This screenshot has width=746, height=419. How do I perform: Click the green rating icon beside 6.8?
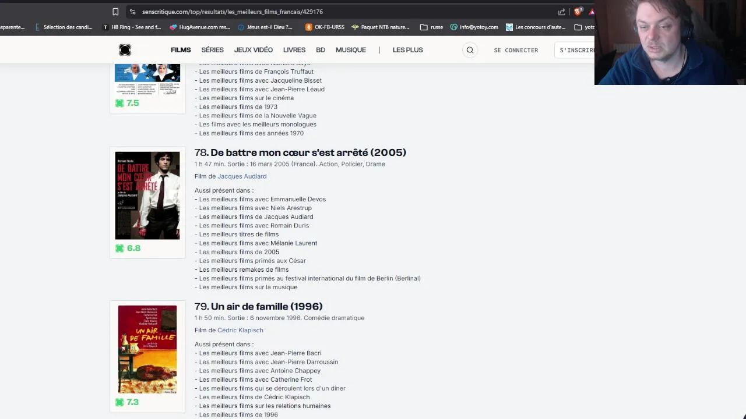pos(119,248)
